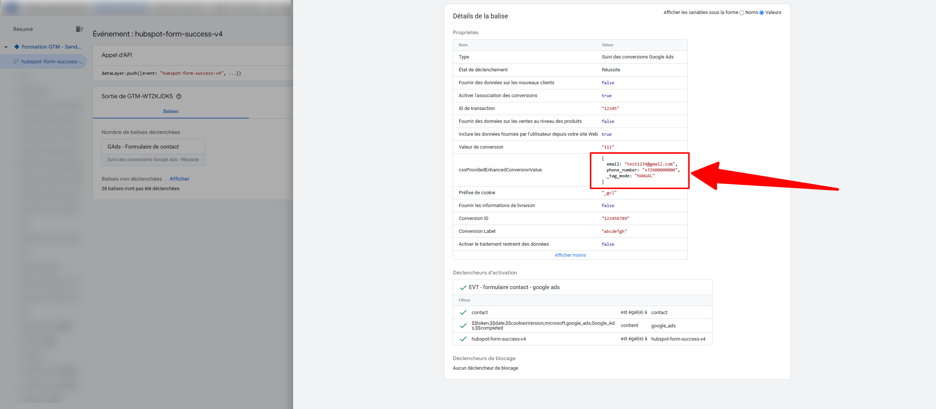Select event 27 hubspot-form-success in sidebar
Image resolution: width=936 pixels, height=409 pixels.
pyautogui.click(x=48, y=61)
